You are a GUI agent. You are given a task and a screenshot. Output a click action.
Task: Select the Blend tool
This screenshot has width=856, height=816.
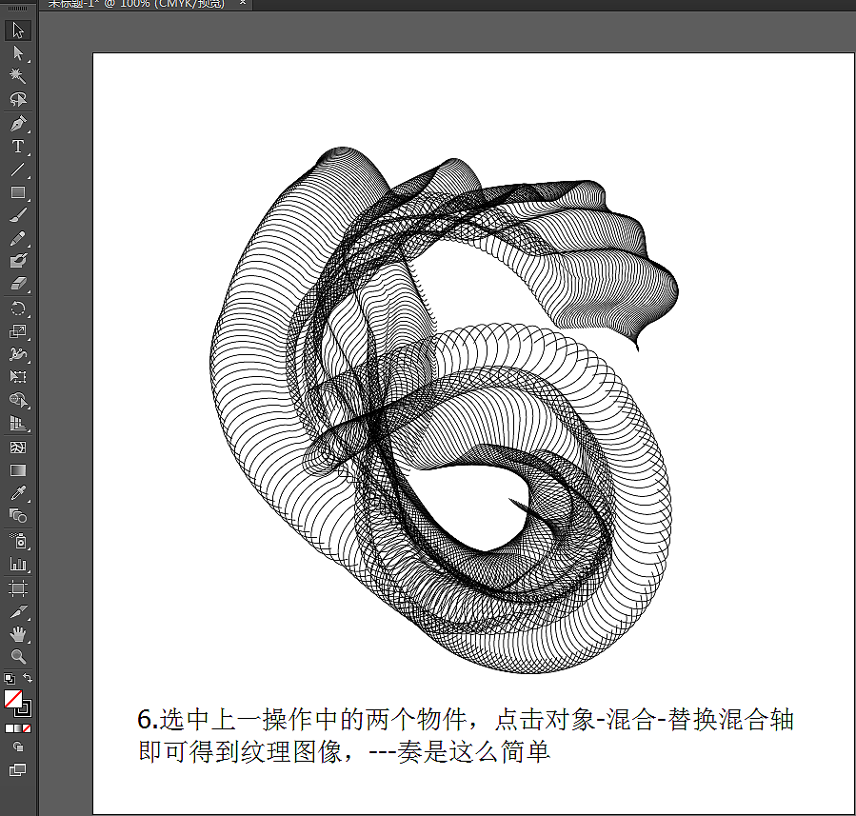point(17,516)
